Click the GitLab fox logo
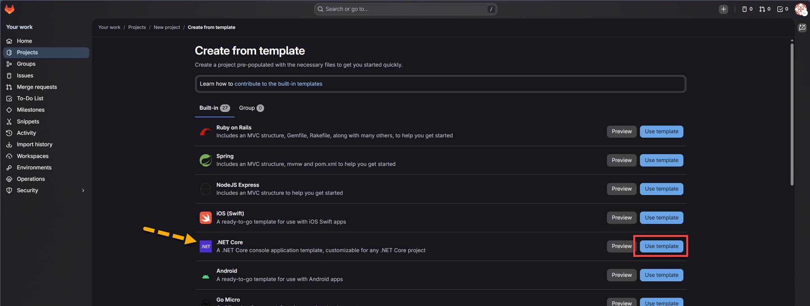This screenshot has height=306, width=810. 9,9
